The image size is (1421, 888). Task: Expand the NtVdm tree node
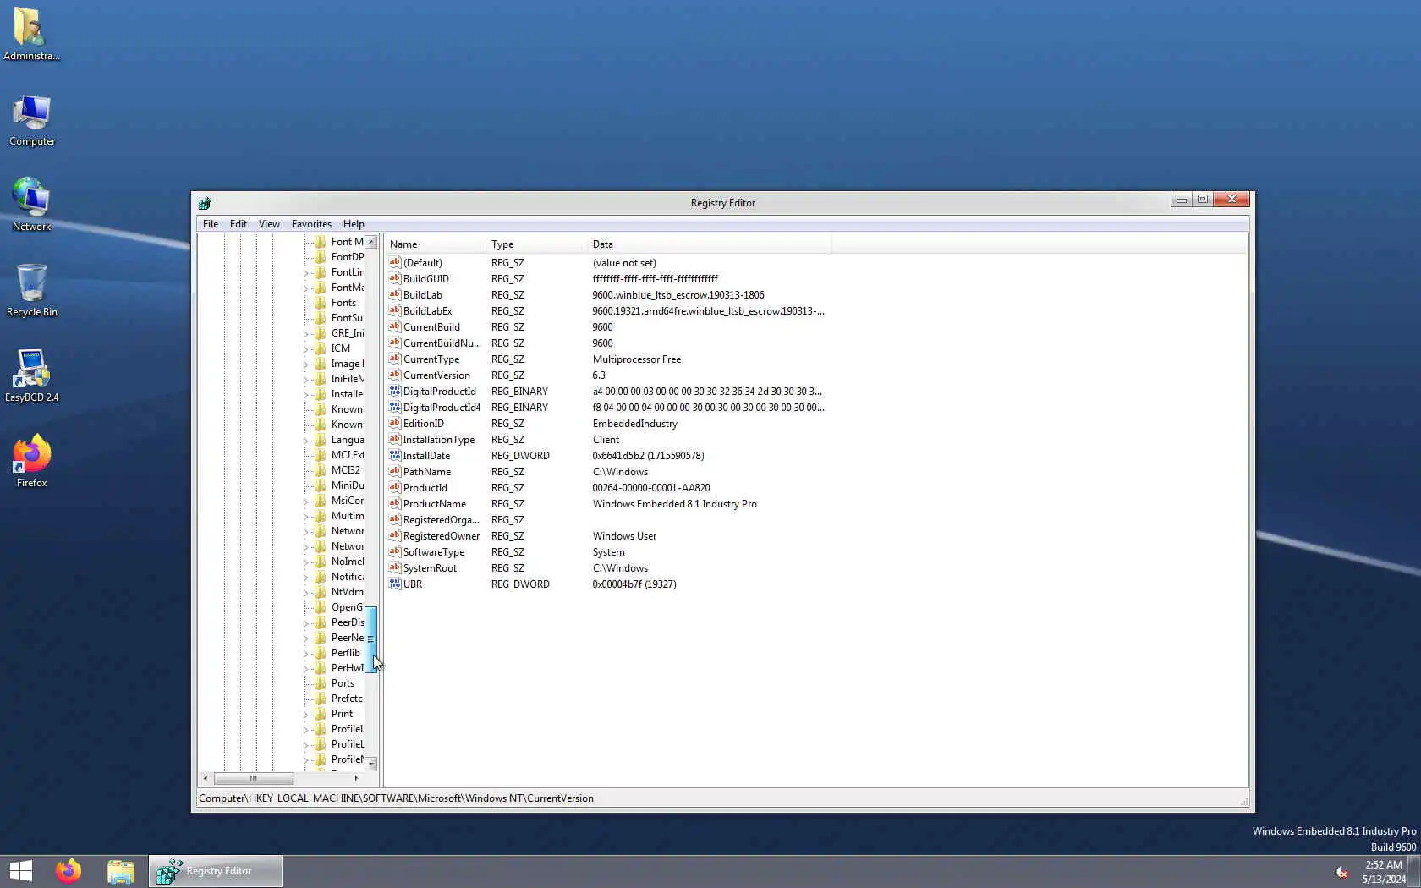(305, 593)
